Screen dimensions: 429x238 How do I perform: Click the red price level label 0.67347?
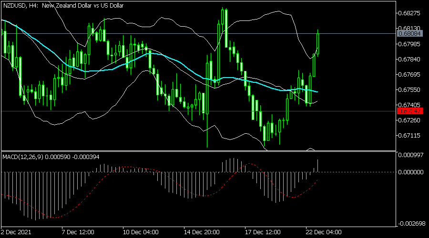(x=409, y=111)
